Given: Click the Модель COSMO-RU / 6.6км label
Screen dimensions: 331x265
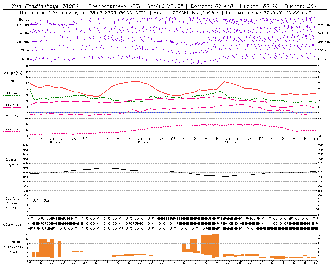Looking at the screenshot, I should point(186,13).
